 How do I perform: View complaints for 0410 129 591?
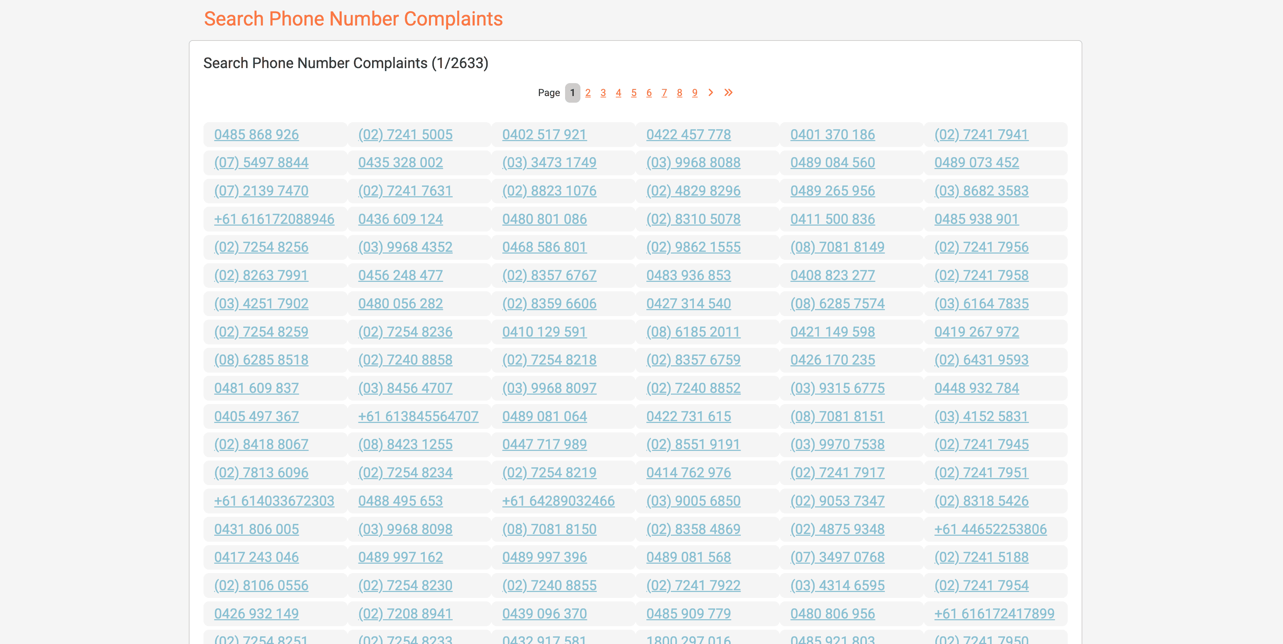click(x=544, y=332)
